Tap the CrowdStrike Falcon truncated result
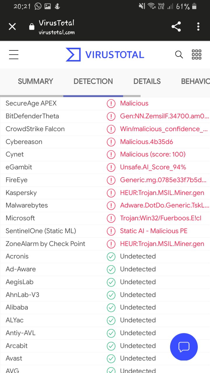This screenshot has height=373, width=210. pos(164,129)
